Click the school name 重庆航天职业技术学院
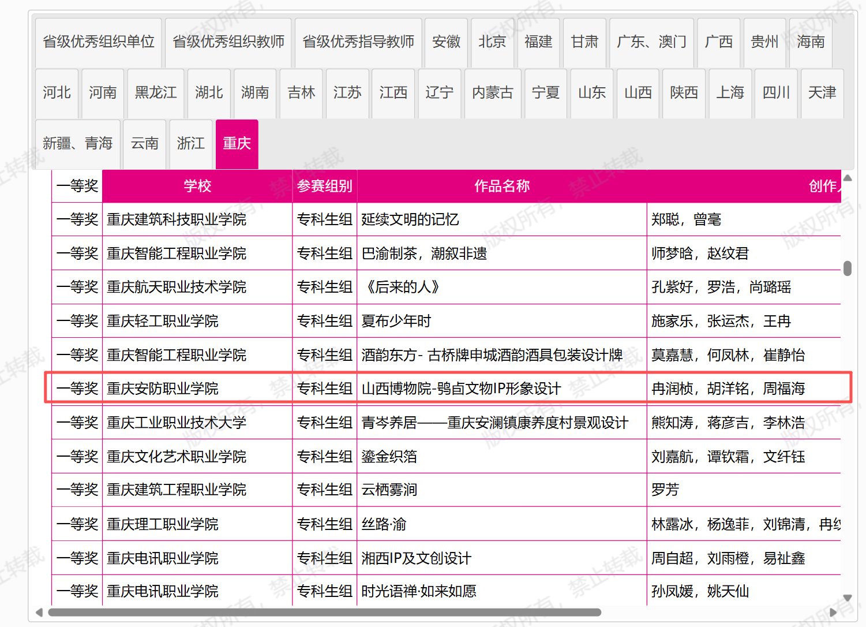866x627 pixels. 177,288
